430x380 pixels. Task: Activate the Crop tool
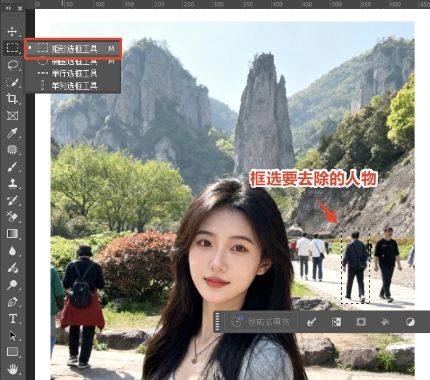coord(12,99)
